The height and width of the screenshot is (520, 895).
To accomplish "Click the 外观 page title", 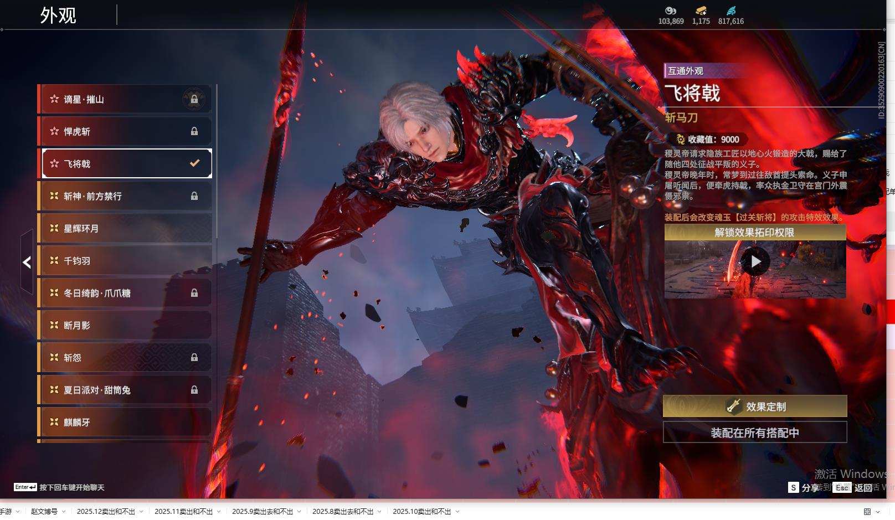I will click(58, 15).
